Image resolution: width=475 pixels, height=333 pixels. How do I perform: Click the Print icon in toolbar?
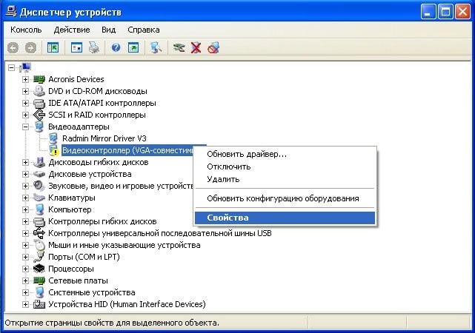click(94, 47)
